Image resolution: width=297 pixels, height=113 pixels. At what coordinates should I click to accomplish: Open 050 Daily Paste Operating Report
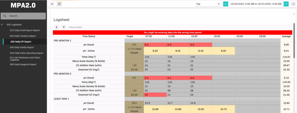(26, 53)
